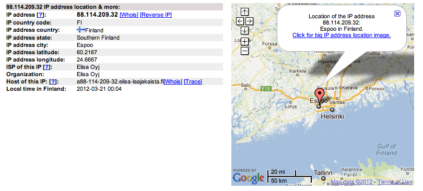Click the Helsinki city marker on map
The image size is (423, 191).
(x=332, y=110)
